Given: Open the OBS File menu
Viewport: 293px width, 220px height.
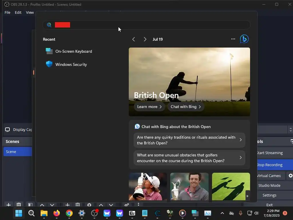Looking at the screenshot, I should [7, 12].
